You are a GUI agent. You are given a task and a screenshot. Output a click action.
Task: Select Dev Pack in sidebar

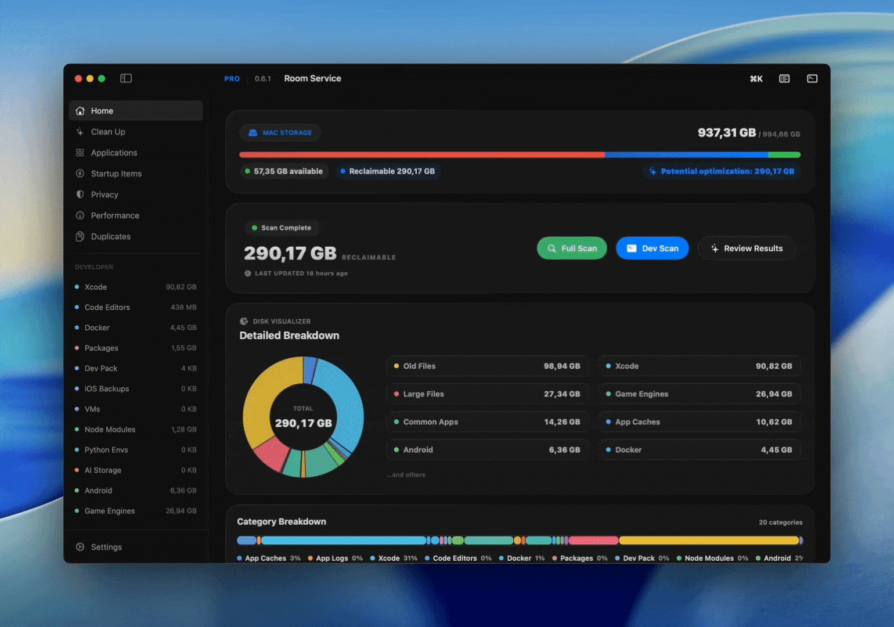(136, 368)
